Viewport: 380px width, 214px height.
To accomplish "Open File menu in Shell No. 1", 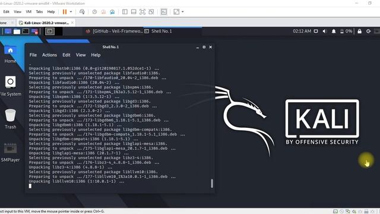I will click(33, 55).
